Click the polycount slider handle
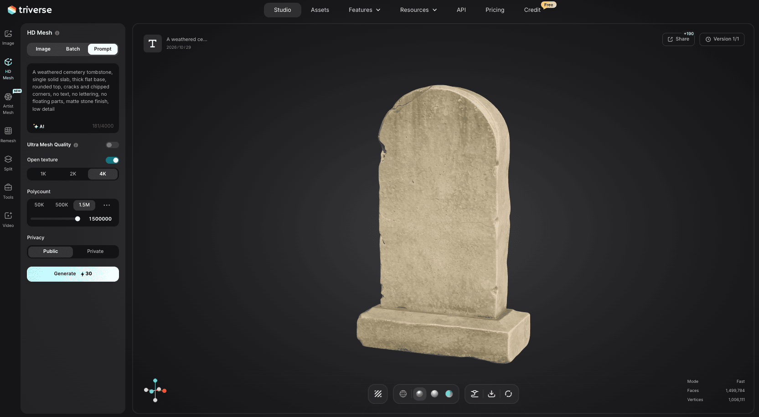The height and width of the screenshot is (417, 759). coord(77,219)
